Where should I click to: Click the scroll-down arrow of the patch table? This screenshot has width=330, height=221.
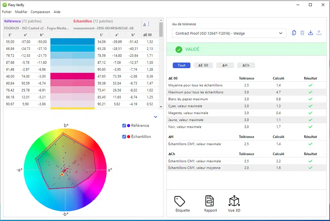tap(161, 107)
